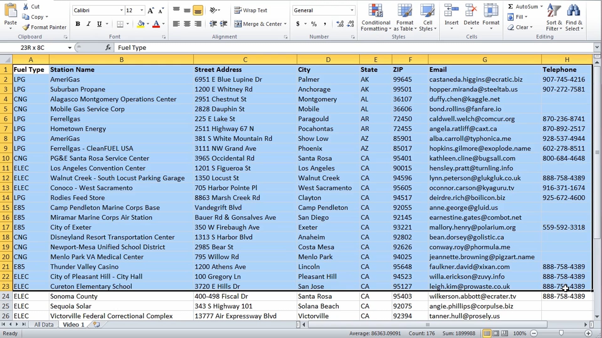Viewport: 602px width, 338px height.
Task: Expand Merge & Center options arrow
Action: tap(285, 24)
